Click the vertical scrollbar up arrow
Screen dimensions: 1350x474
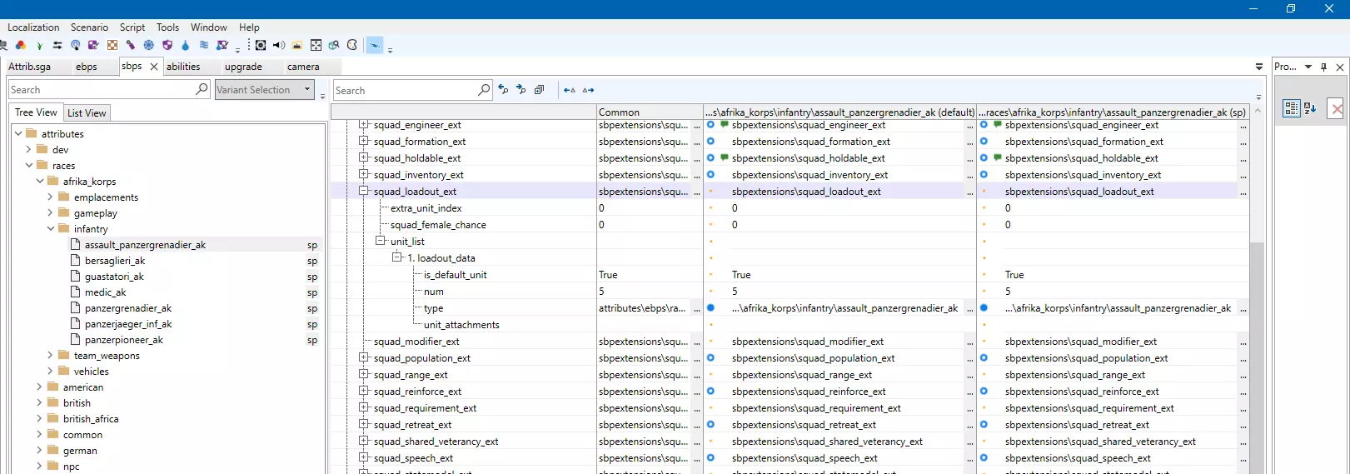[x=1258, y=111]
